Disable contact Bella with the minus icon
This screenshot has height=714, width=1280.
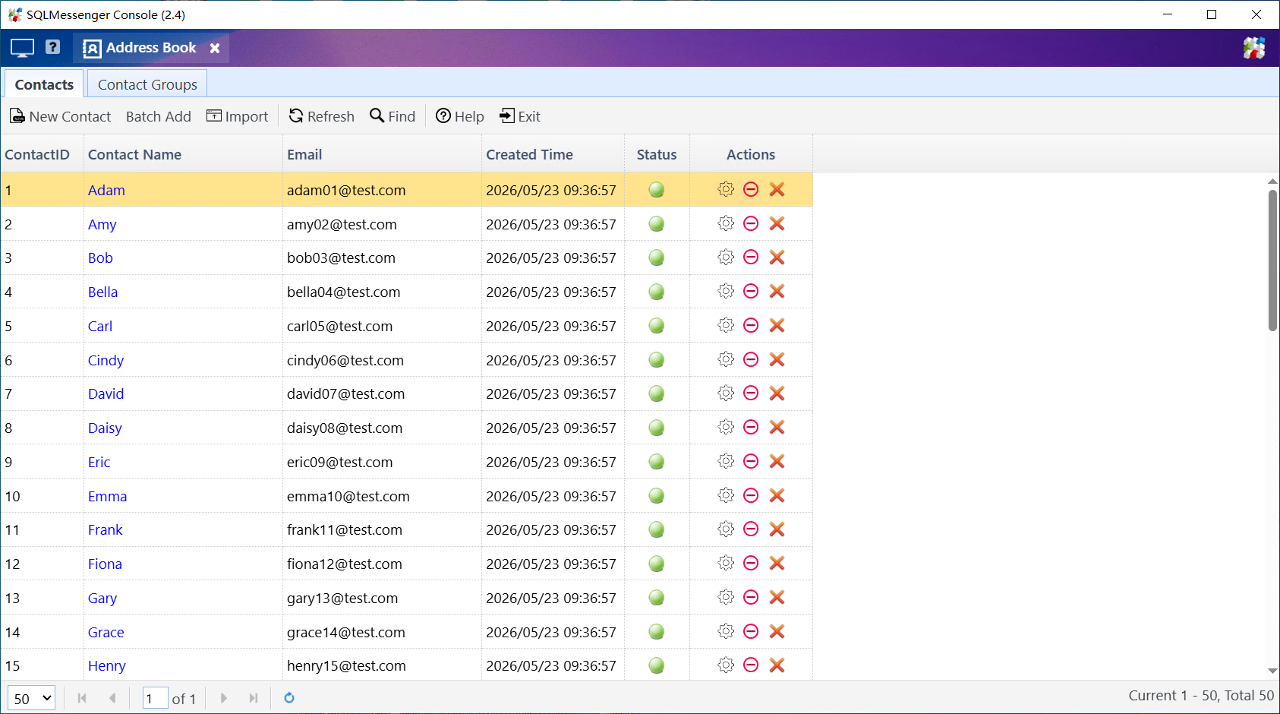click(x=751, y=291)
